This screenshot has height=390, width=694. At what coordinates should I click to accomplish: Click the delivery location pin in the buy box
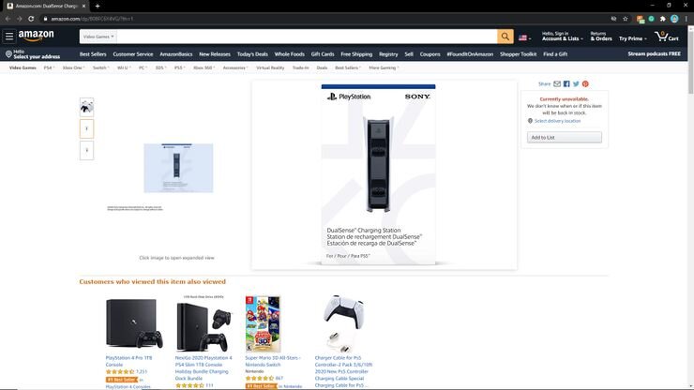[530, 121]
